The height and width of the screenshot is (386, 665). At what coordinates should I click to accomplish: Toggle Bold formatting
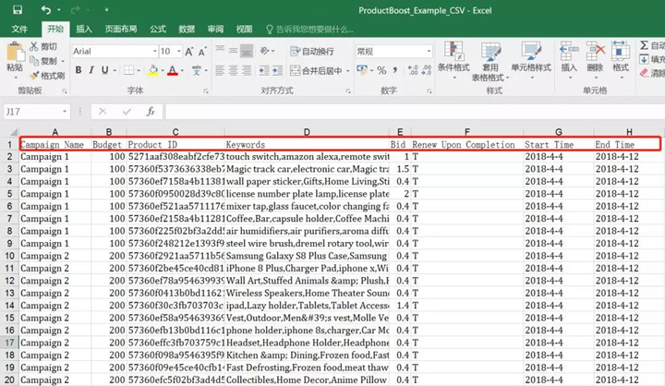click(79, 70)
